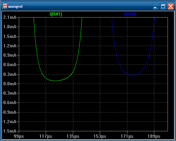176x141 pixels.
Task: Click the 189µs time axis label
Action: 154,136
